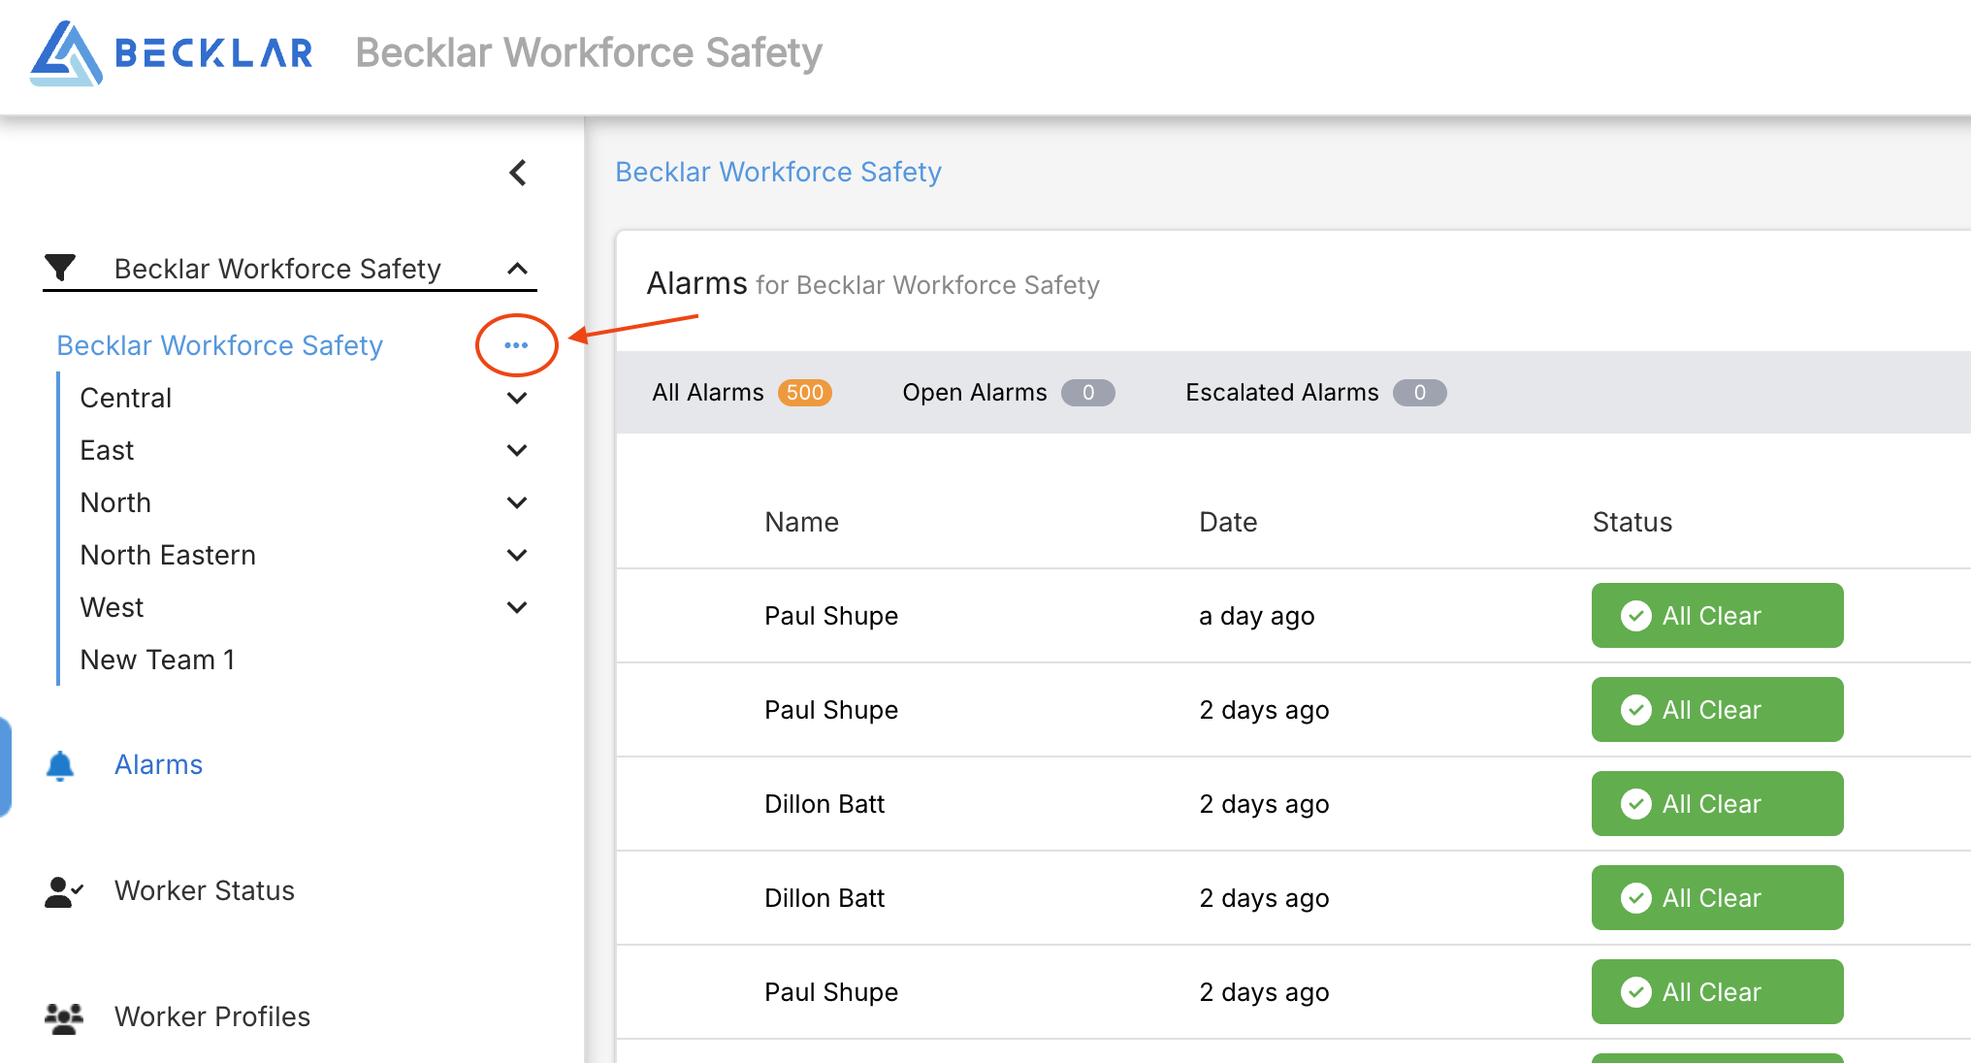
Task: Click the 'a day ago' date cell
Action: pyautogui.click(x=1257, y=616)
